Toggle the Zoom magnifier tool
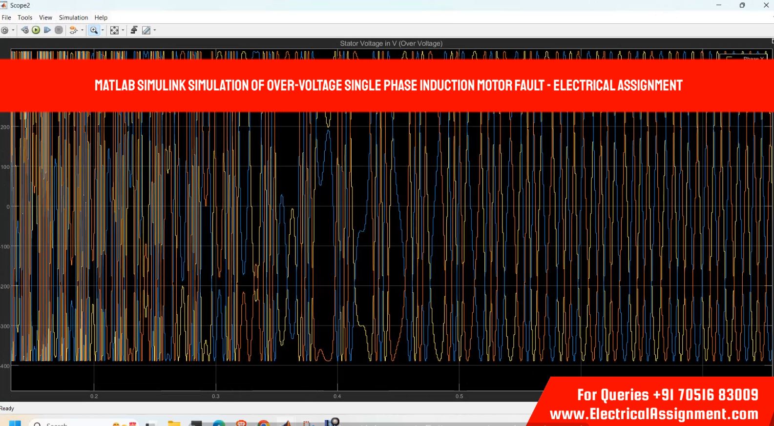The image size is (774, 426). pos(94,30)
